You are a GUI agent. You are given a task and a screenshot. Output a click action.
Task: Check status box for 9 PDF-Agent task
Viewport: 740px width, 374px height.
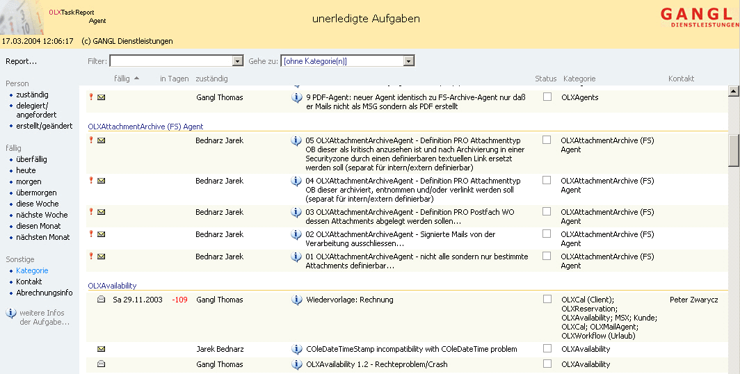coord(547,97)
